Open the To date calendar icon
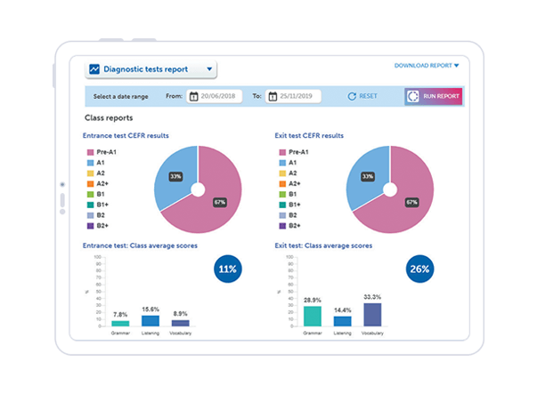This screenshot has height=394, width=537. (x=273, y=96)
